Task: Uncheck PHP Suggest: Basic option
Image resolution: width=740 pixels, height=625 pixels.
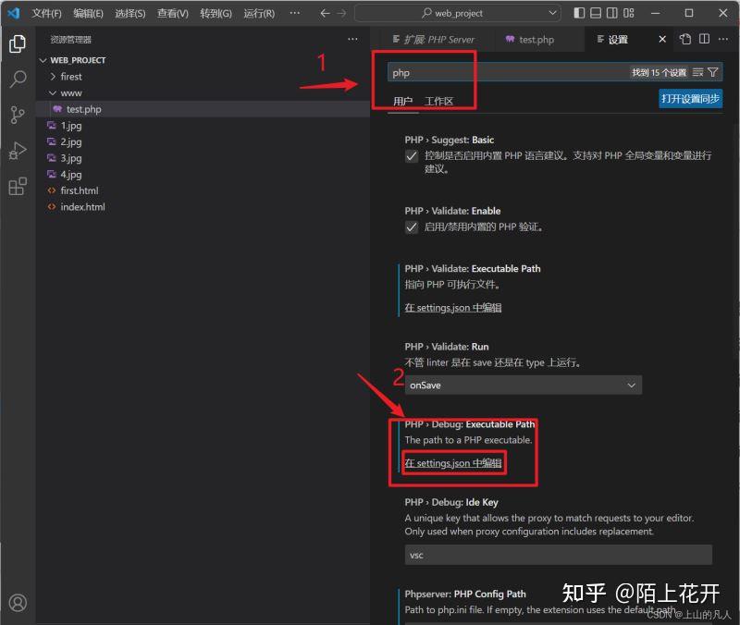Action: pos(412,155)
